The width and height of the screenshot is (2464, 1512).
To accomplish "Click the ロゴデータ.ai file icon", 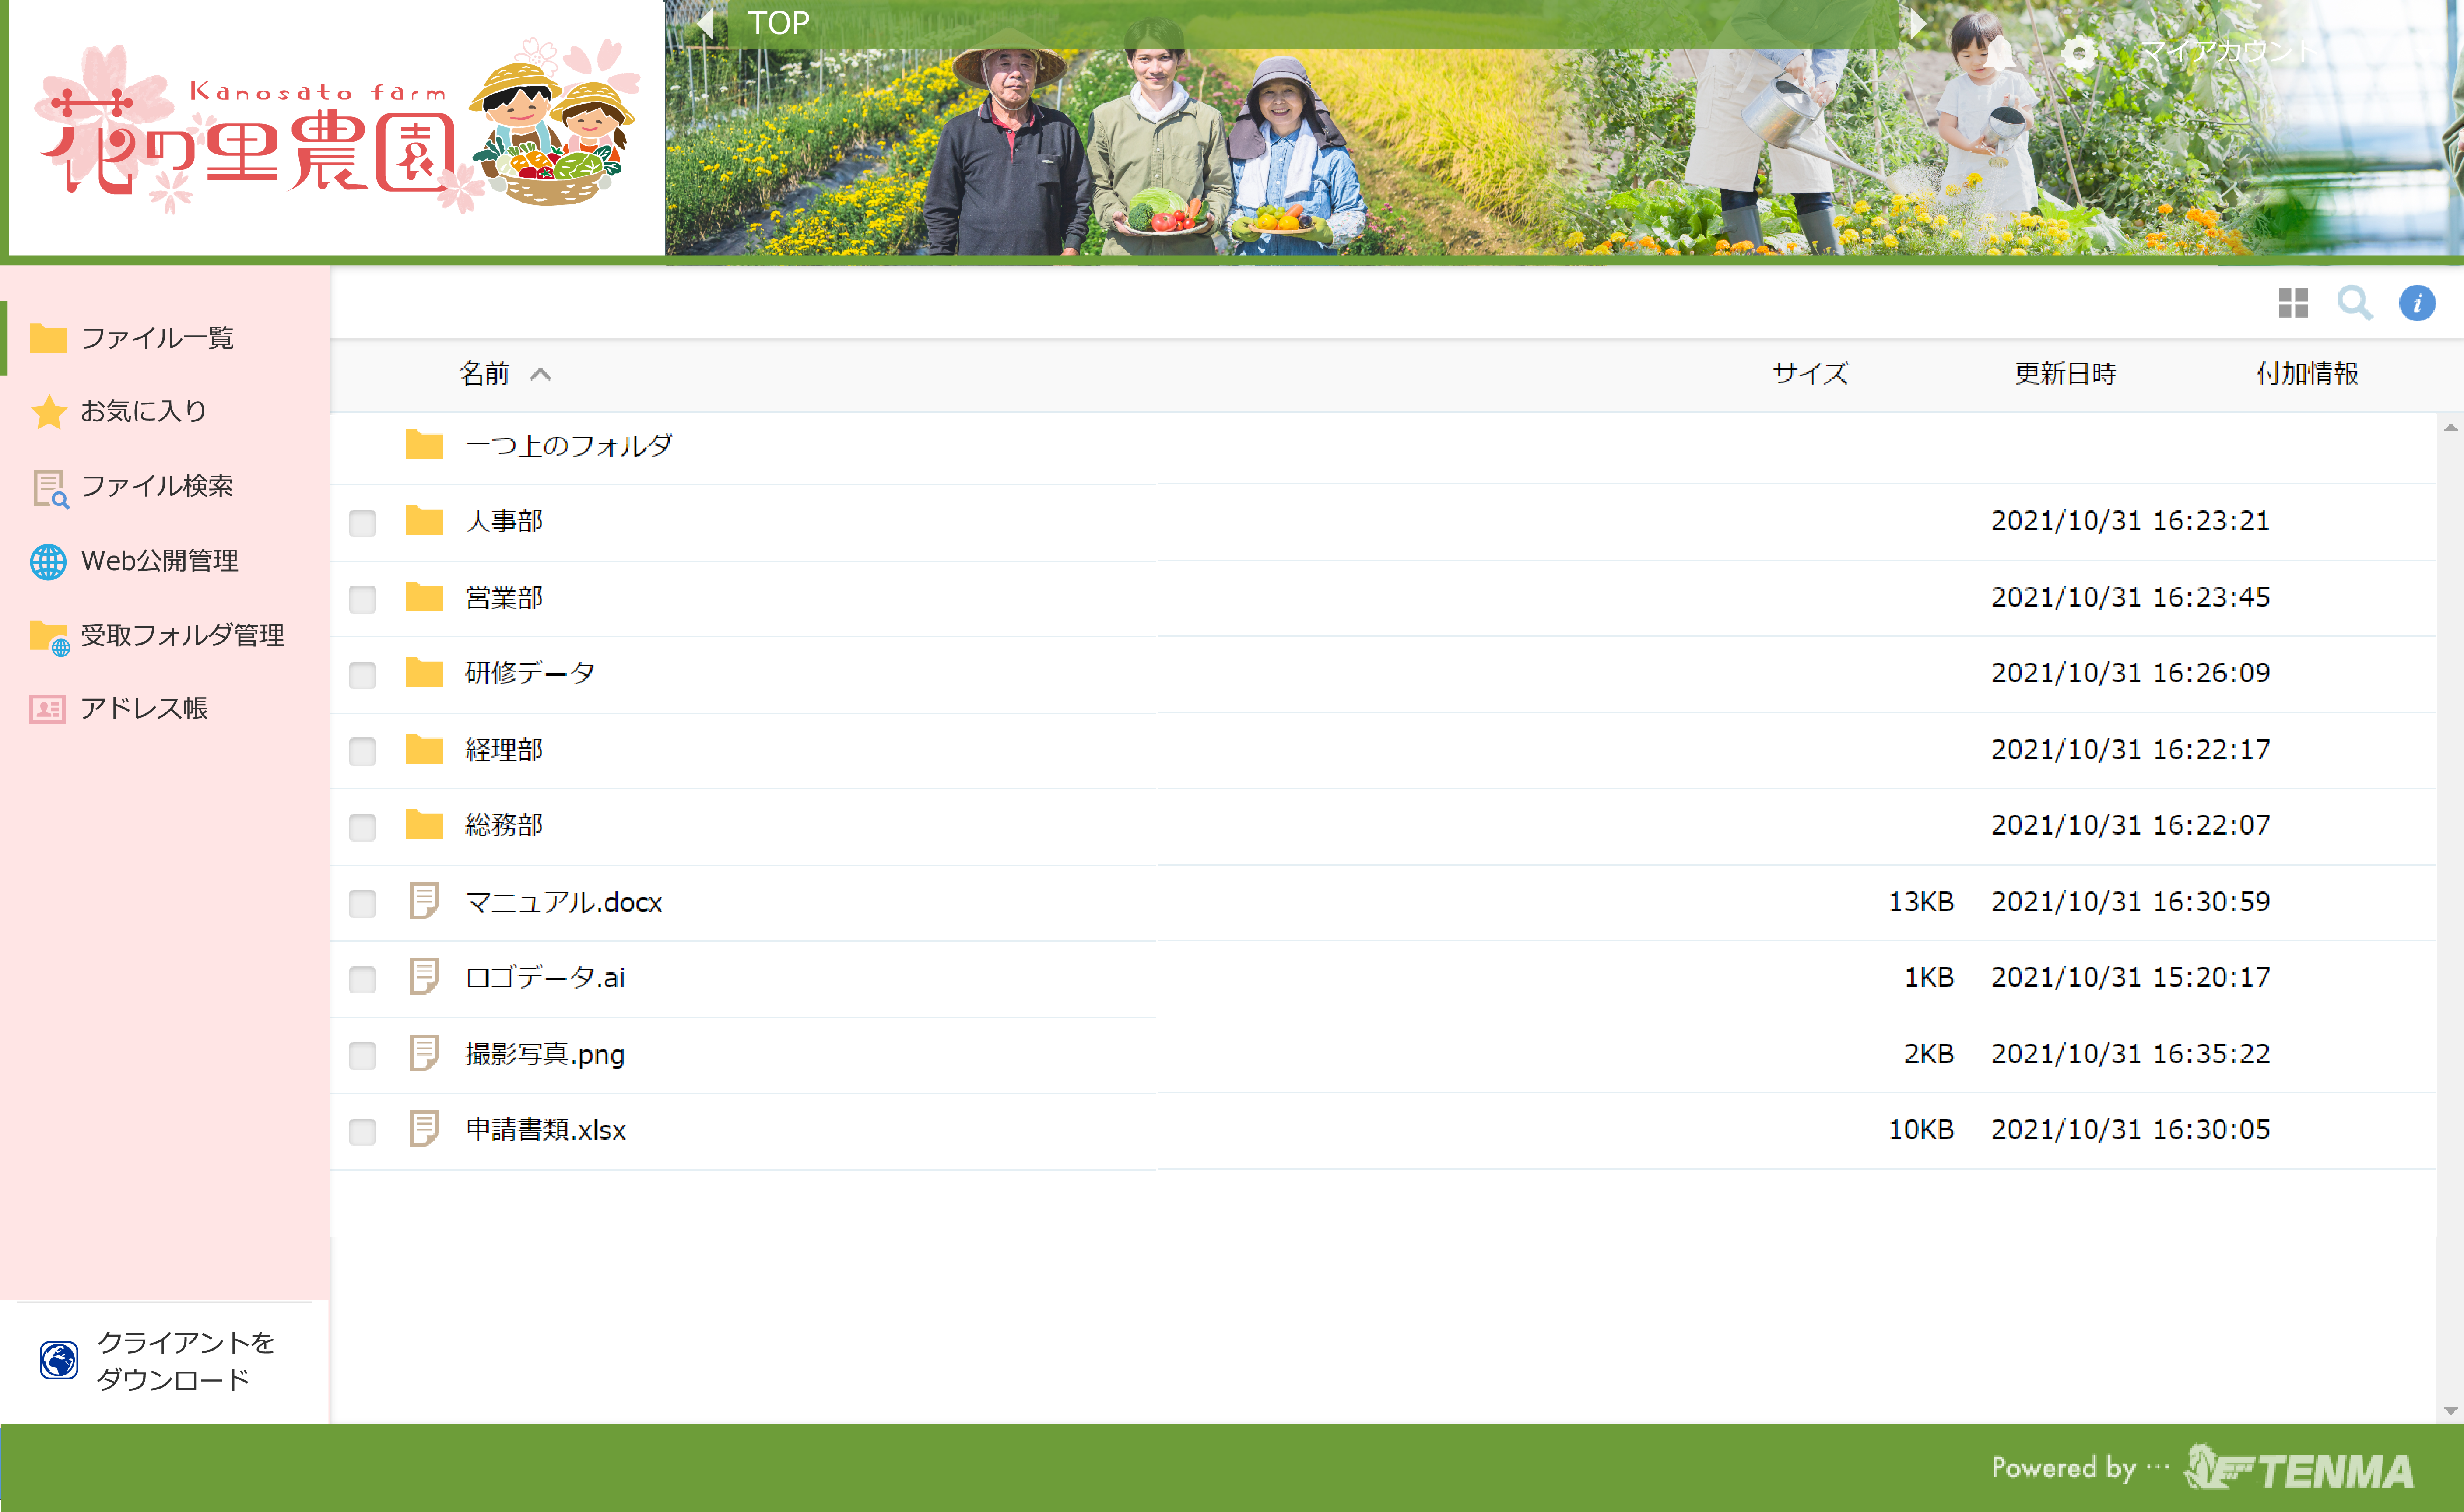I will [424, 977].
